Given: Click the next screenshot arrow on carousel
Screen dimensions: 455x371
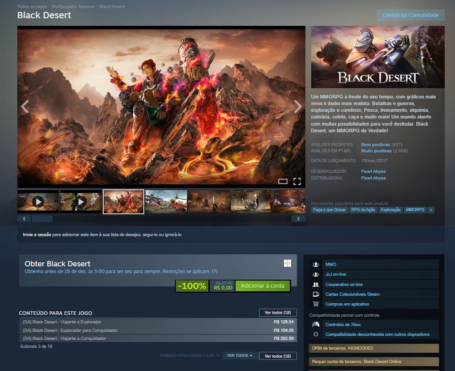Looking at the screenshot, I should tap(297, 106).
